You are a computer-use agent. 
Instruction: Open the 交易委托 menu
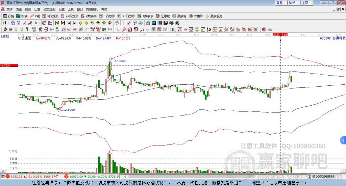click(x=92, y=9)
